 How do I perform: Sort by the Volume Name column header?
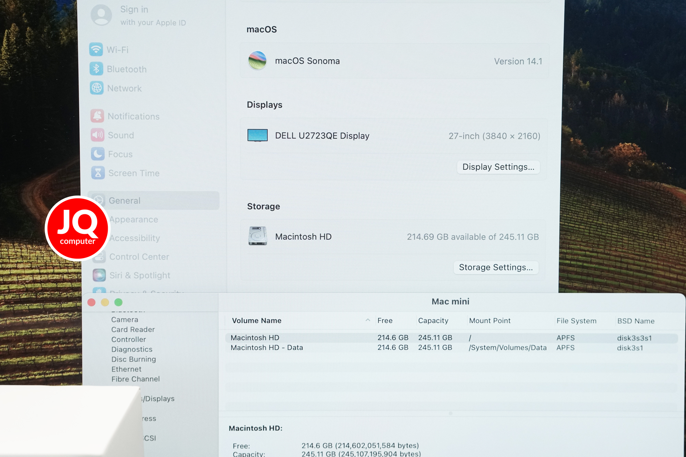point(257,321)
